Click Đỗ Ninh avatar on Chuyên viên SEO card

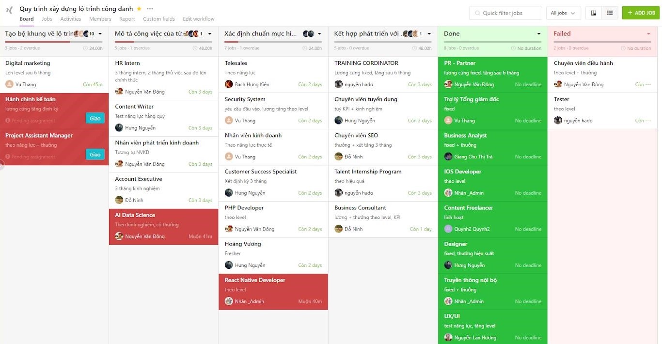tap(339, 156)
